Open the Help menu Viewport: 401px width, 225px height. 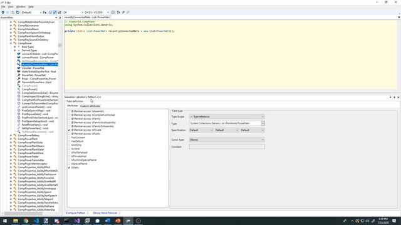coord(31,7)
